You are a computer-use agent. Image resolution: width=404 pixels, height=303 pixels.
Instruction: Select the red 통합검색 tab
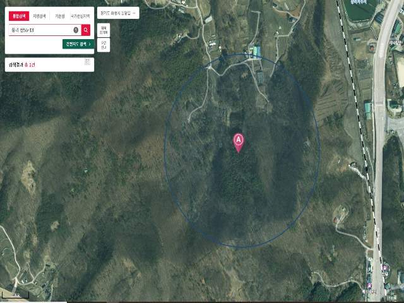point(19,16)
